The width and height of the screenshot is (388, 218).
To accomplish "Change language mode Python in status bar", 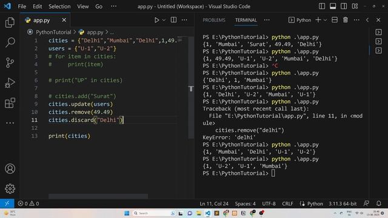I will point(315,203).
